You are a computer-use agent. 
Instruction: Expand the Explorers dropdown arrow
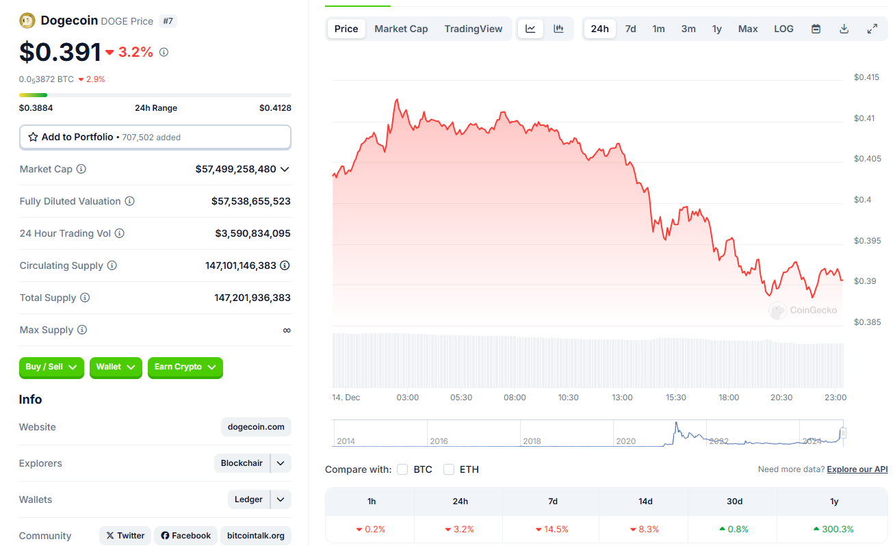281,463
